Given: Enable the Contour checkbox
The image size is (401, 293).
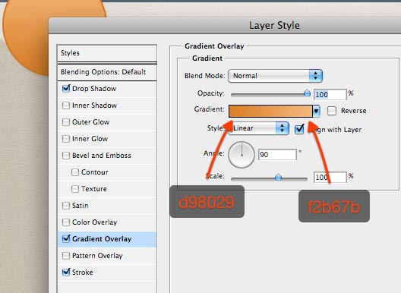Looking at the screenshot, I should click(x=75, y=172).
